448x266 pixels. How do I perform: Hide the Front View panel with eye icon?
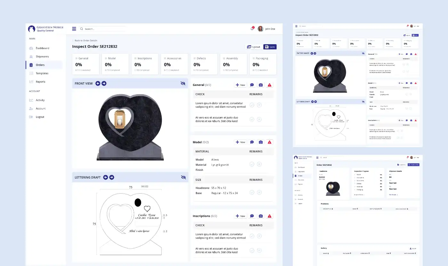click(183, 83)
